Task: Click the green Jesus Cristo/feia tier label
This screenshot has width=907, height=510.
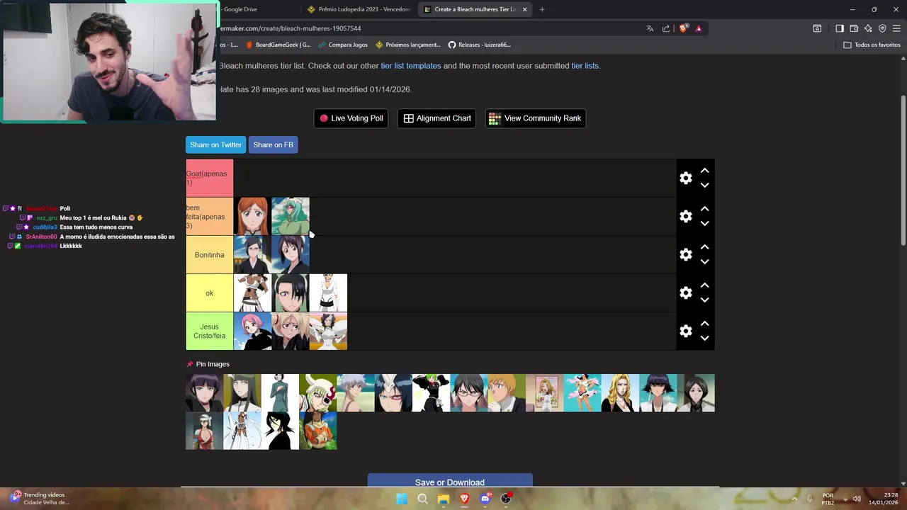Action: 209,331
